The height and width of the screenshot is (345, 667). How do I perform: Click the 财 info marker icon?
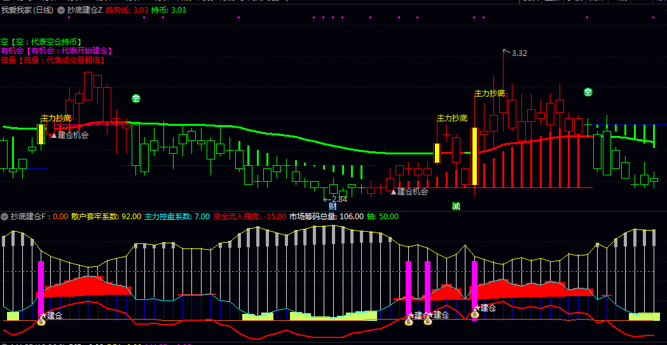[x=333, y=206]
